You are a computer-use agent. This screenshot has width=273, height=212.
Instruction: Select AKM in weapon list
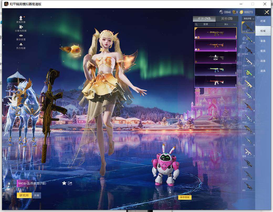[248, 39]
